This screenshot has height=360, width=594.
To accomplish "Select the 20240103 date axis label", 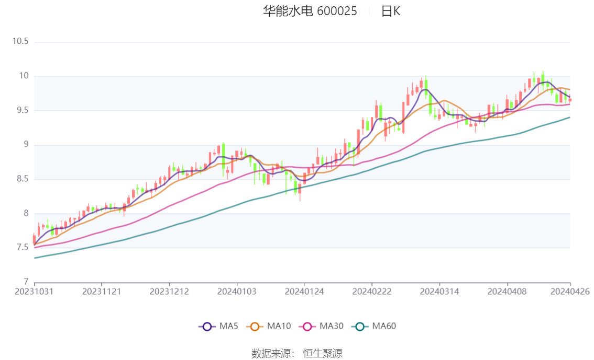I will [x=237, y=292].
